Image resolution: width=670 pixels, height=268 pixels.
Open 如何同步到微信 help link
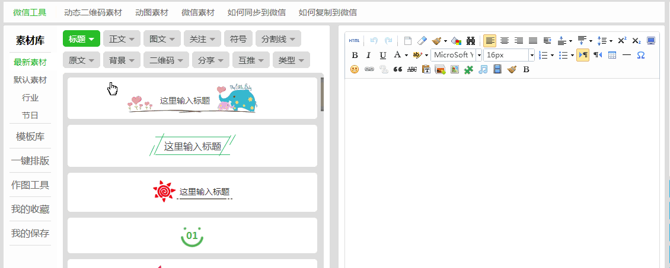[257, 12]
